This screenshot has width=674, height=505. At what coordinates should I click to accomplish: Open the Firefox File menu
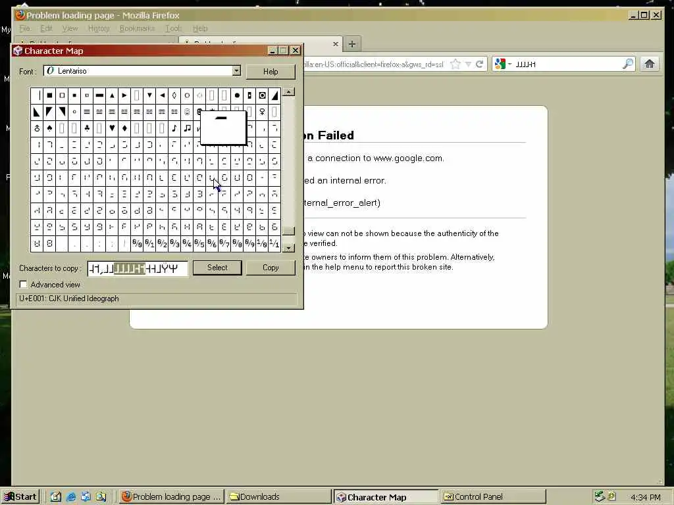point(24,28)
